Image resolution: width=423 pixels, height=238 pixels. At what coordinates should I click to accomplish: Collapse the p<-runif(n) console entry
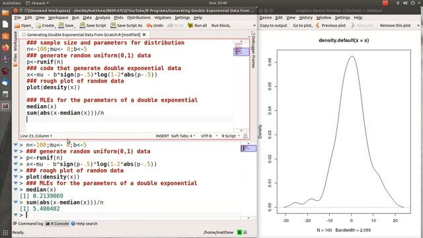tap(16, 157)
